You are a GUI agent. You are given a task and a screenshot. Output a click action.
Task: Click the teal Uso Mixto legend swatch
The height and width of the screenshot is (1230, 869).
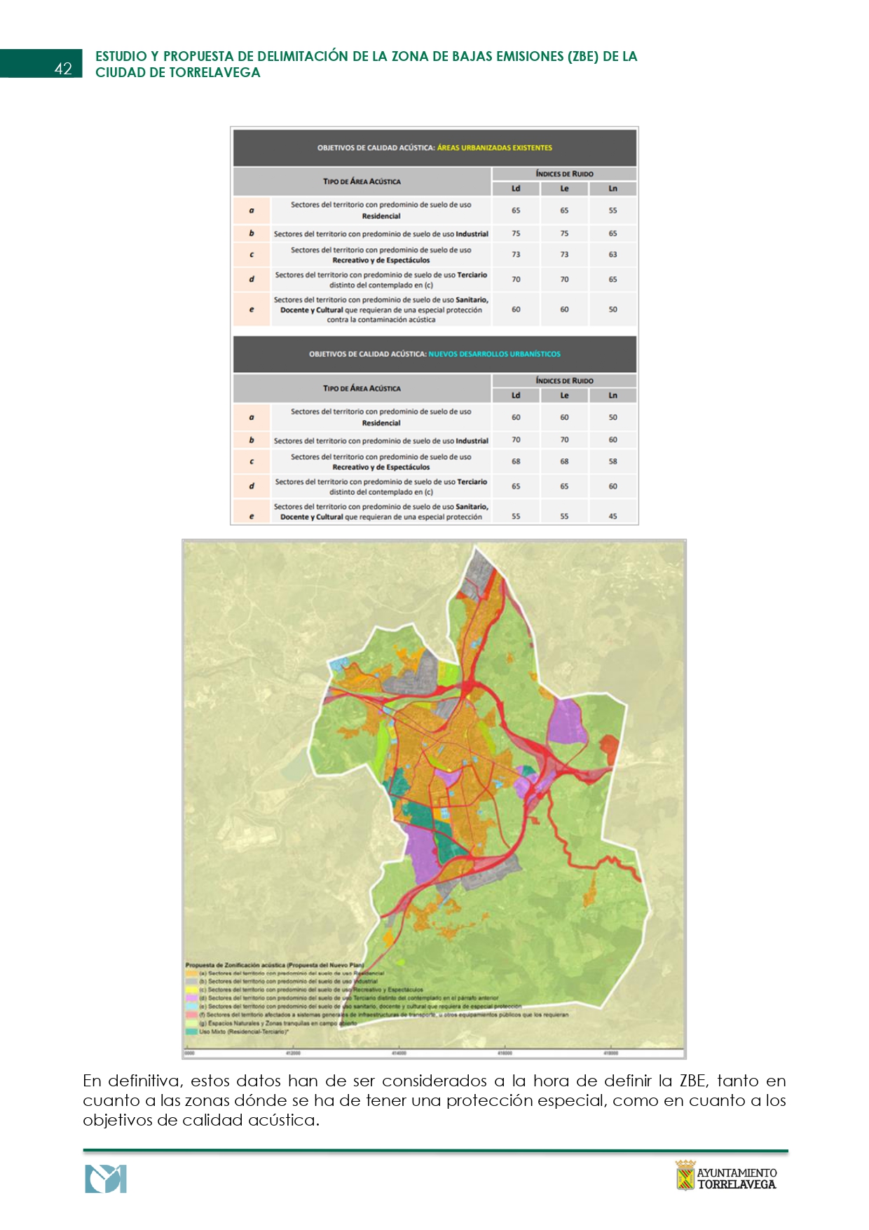pos(191,1032)
